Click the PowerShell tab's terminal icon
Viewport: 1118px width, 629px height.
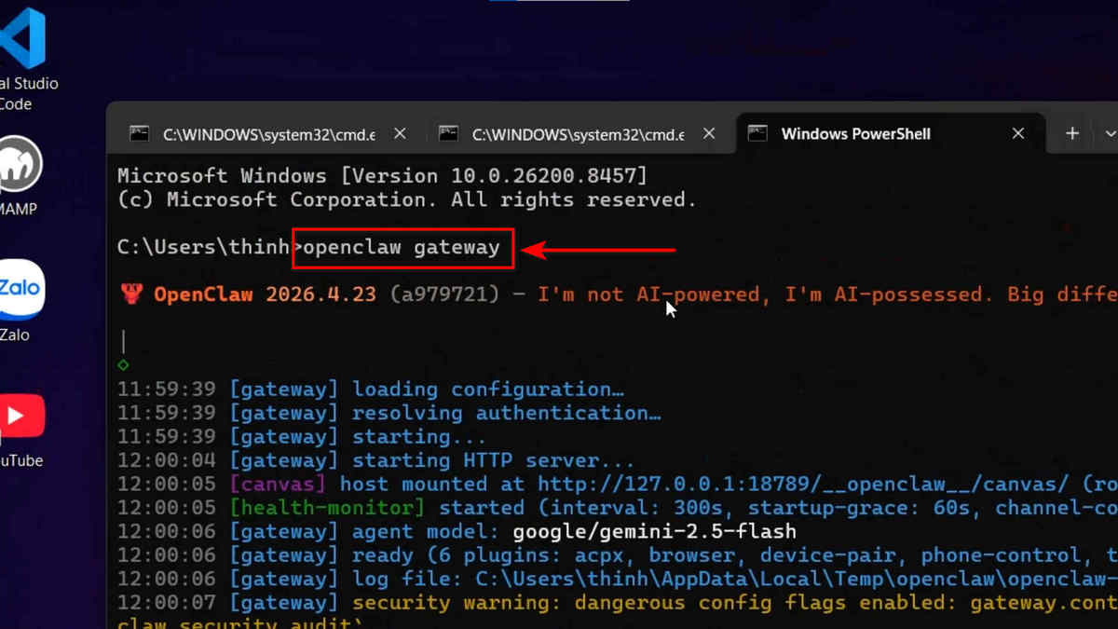pos(757,134)
